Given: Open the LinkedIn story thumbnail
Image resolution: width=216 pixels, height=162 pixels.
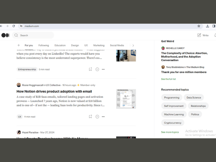Looking at the screenshot, I should tap(126, 56).
